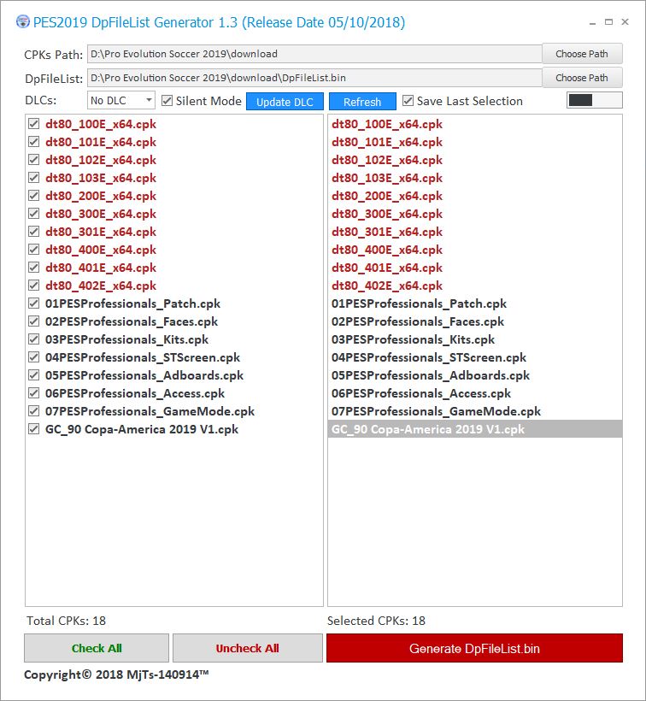Viewport: 646px width, 701px height.
Task: Open the No DLC dropdown
Action: click(x=121, y=100)
